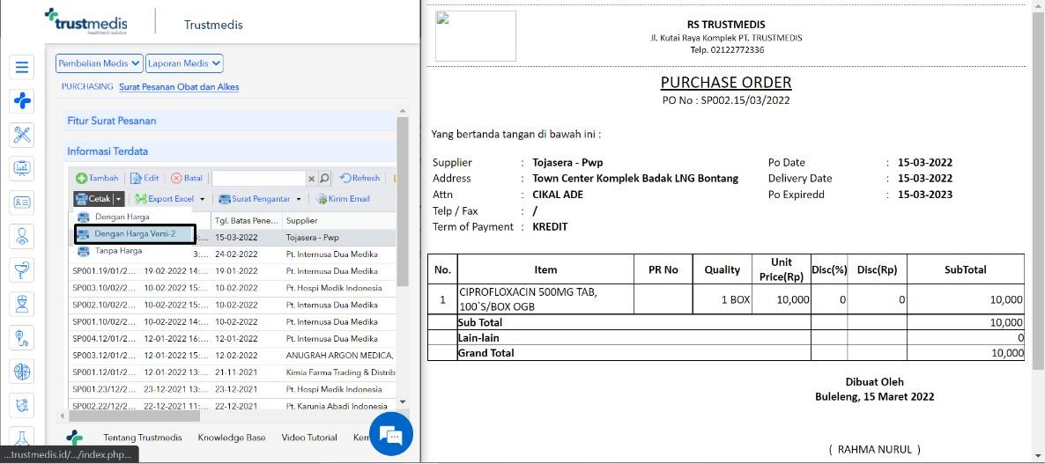This screenshot has height=464, width=1045.
Task: Open the masked doctor sidebar icon
Action: (22, 305)
